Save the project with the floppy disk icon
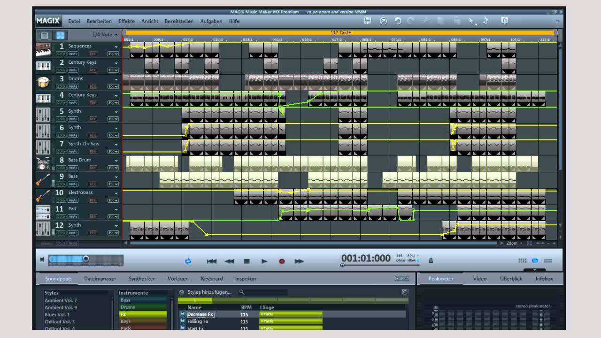The height and width of the screenshot is (338, 601). pos(368,21)
